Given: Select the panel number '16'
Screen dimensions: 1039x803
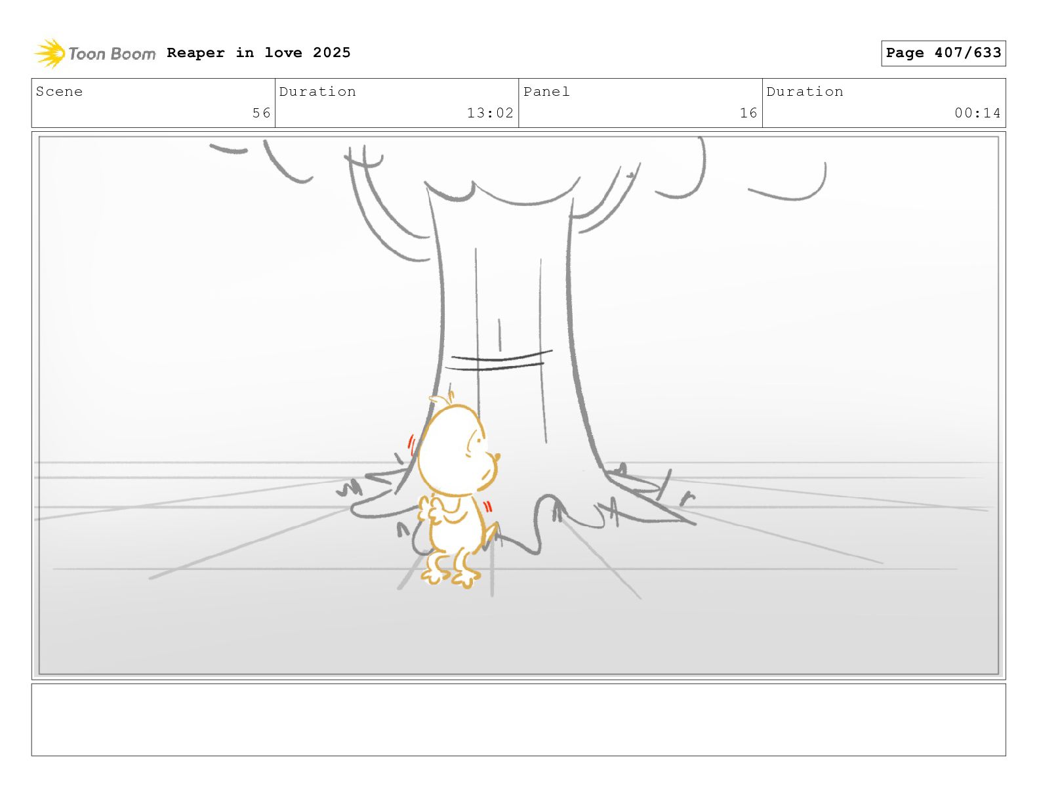Looking at the screenshot, I should [748, 113].
